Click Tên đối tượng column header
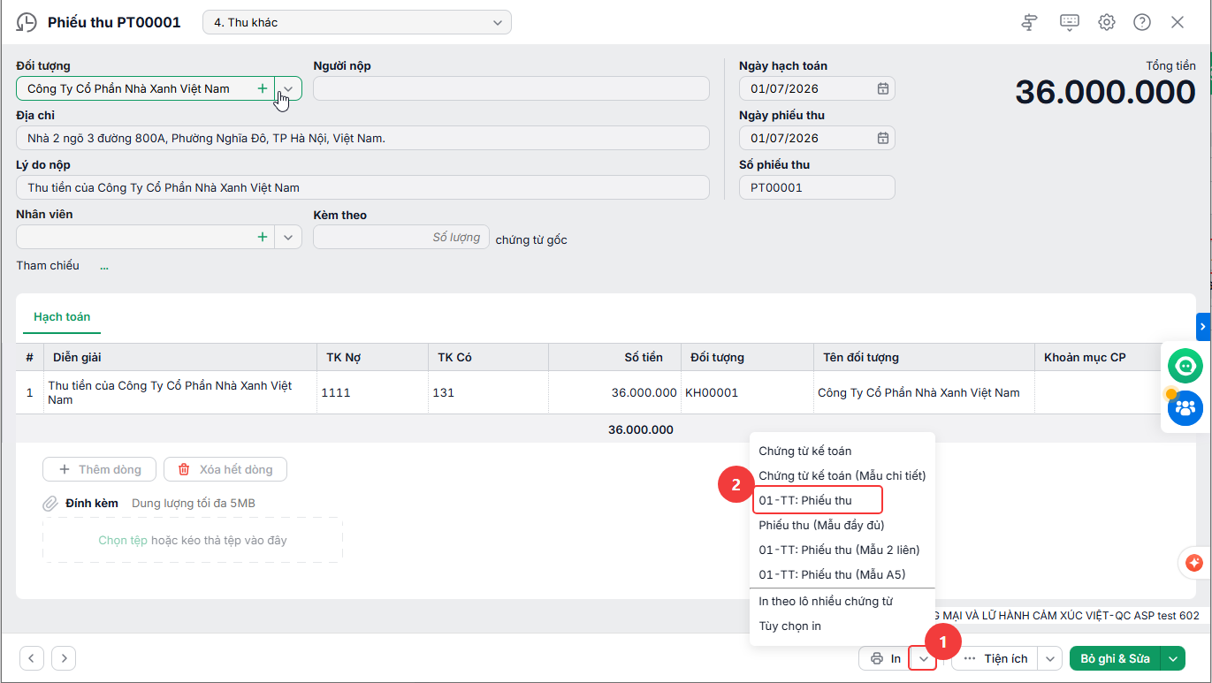1212x683 pixels. pyautogui.click(x=924, y=357)
